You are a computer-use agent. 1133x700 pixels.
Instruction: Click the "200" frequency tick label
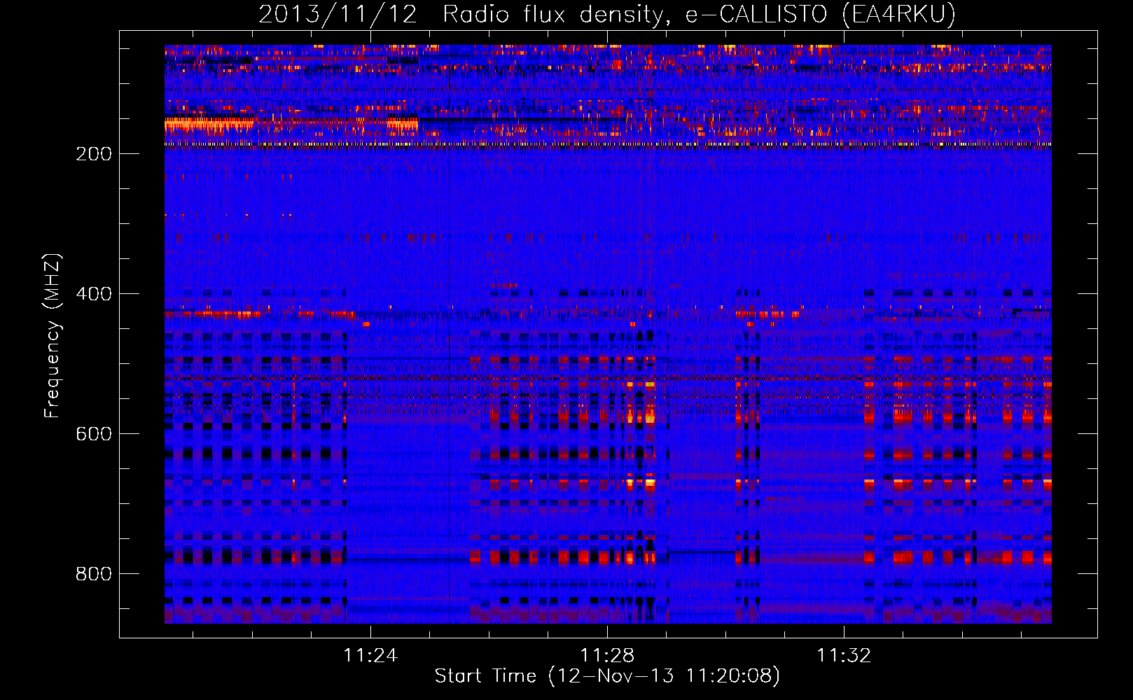coord(93,154)
